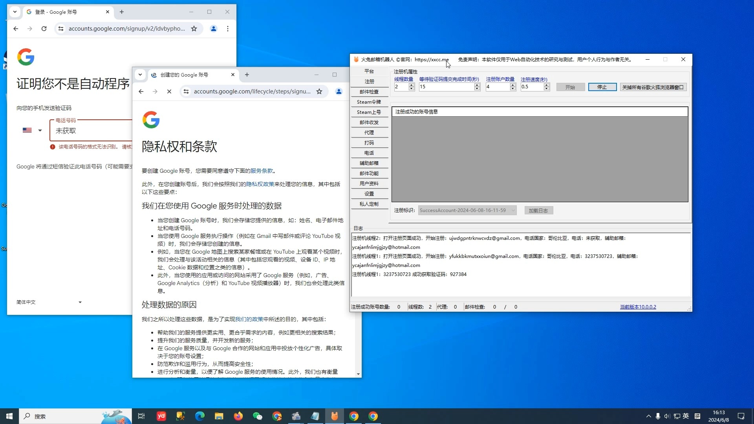Close the 登录 - Google 账号 tab
The width and height of the screenshot is (754, 424).
pyautogui.click(x=108, y=12)
